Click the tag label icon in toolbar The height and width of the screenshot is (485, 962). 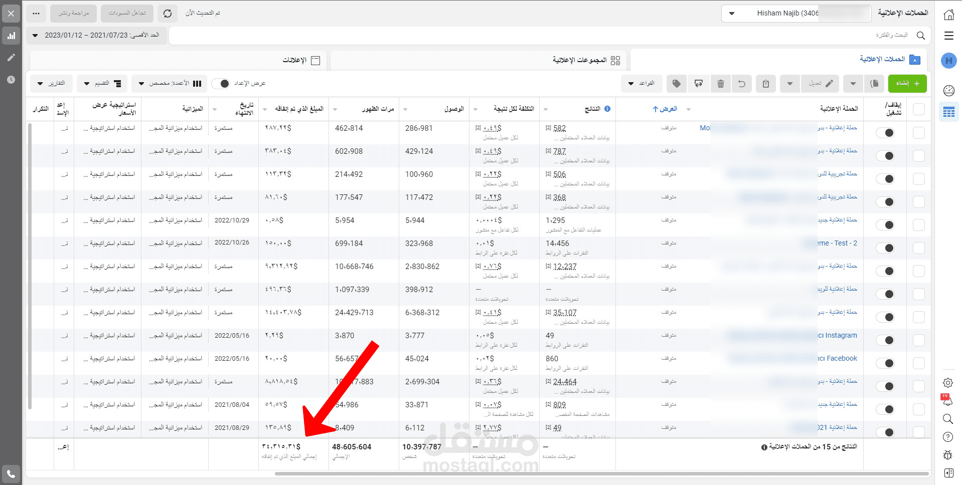point(677,84)
